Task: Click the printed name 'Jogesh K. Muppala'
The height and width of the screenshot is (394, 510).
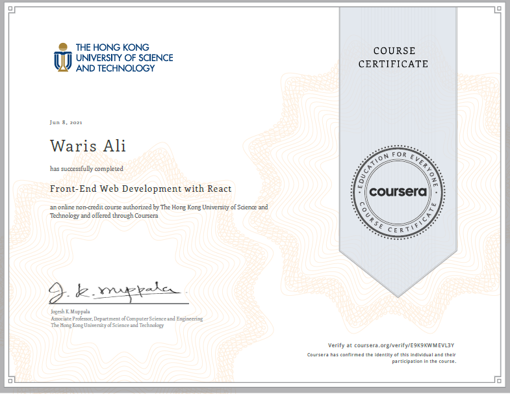Action: coord(70,311)
